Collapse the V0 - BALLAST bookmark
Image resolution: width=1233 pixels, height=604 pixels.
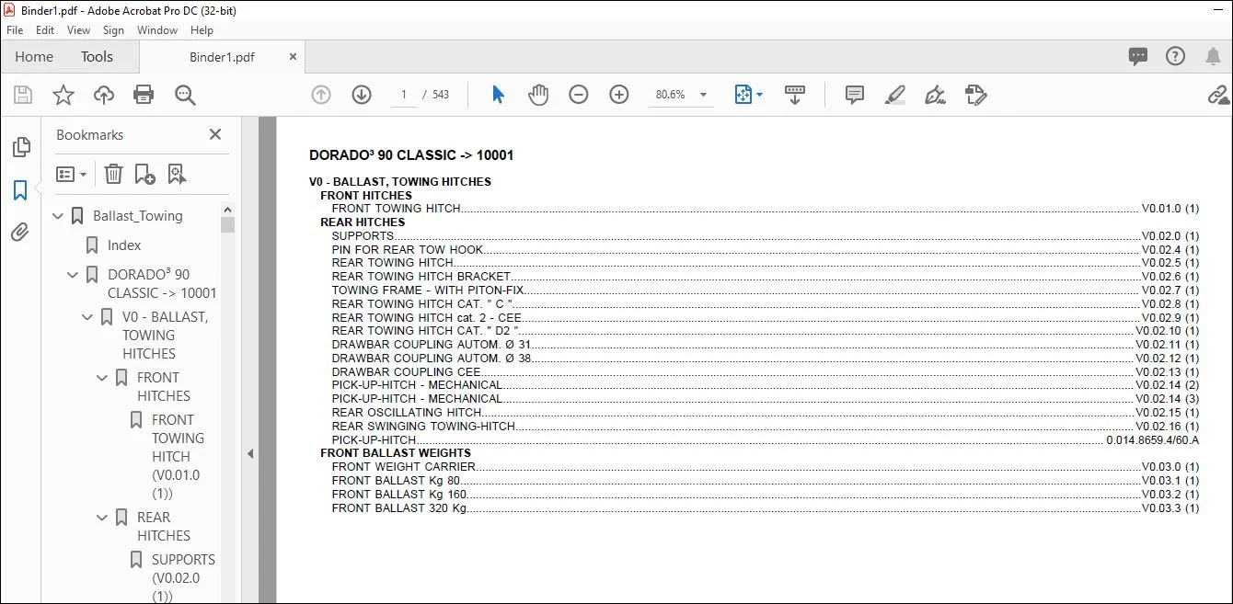click(x=88, y=317)
